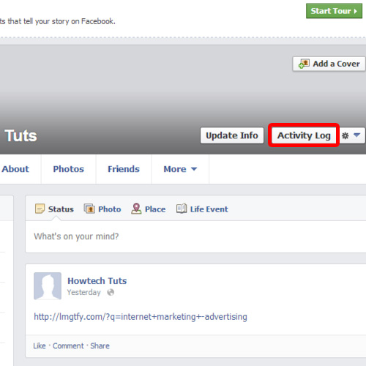Image resolution: width=366 pixels, height=366 pixels.
Task: Click the arrow icon on Start Tour
Action: (356, 11)
